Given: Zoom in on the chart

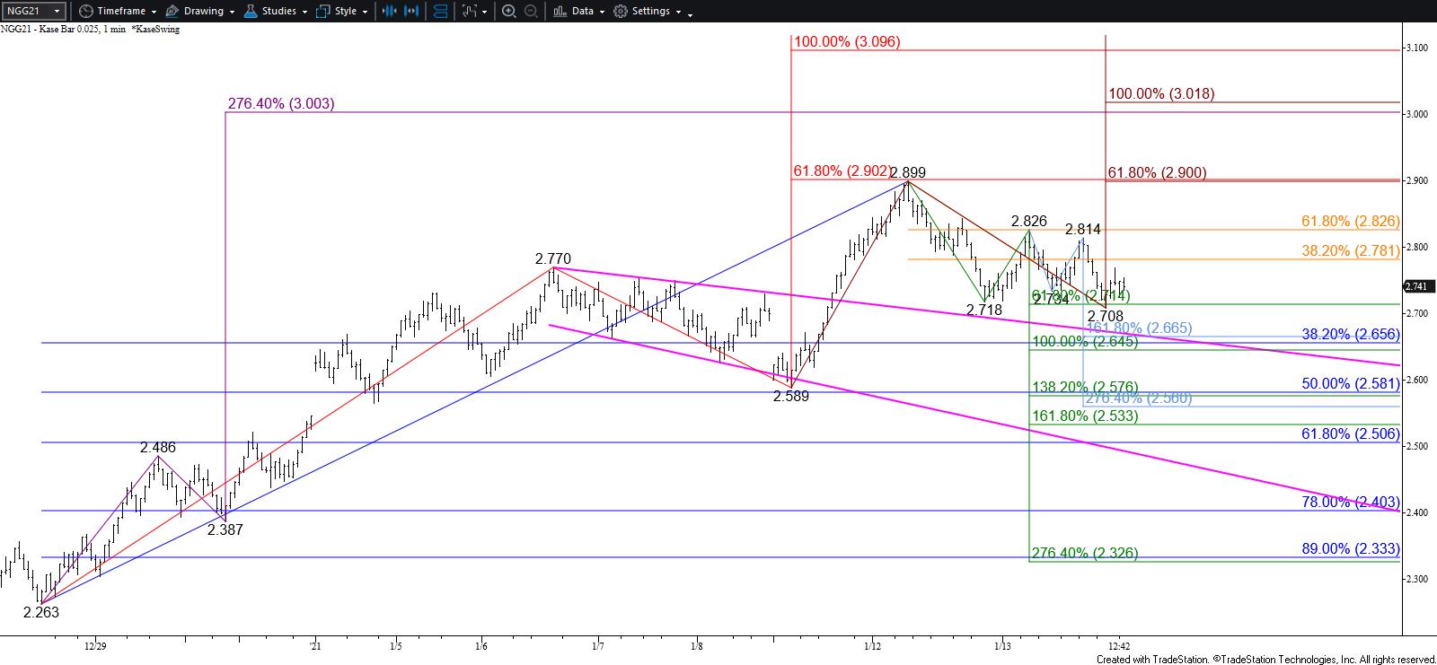Looking at the screenshot, I should pos(508,11).
